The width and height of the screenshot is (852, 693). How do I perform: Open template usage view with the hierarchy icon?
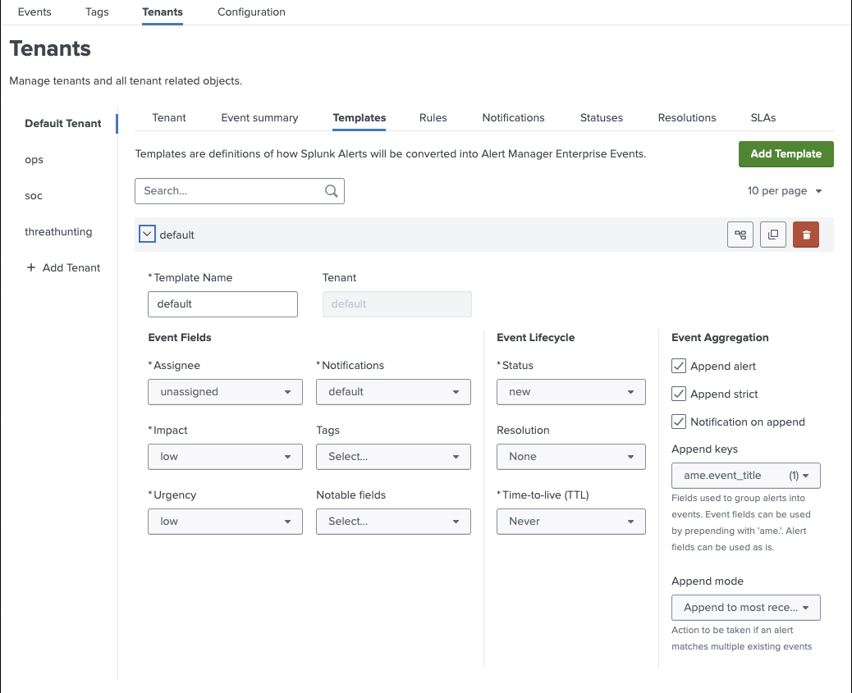740,234
